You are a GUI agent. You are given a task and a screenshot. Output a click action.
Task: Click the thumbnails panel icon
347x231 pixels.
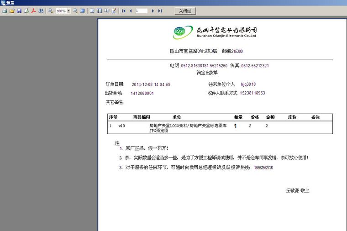[x=100, y=11]
